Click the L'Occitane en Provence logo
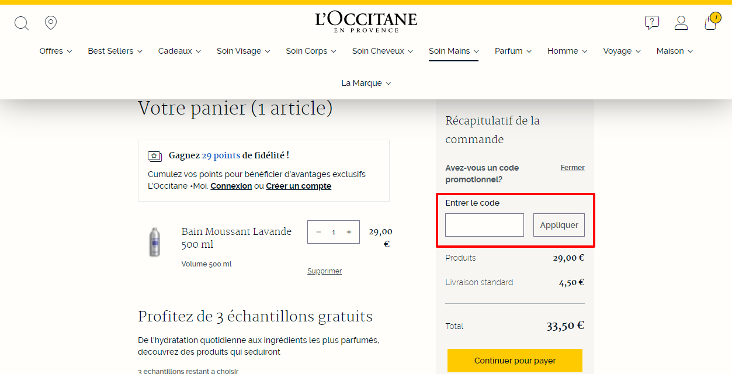This screenshot has width=732, height=374. pyautogui.click(x=366, y=22)
